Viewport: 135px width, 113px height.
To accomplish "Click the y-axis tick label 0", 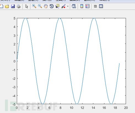I will (x=14, y=61).
